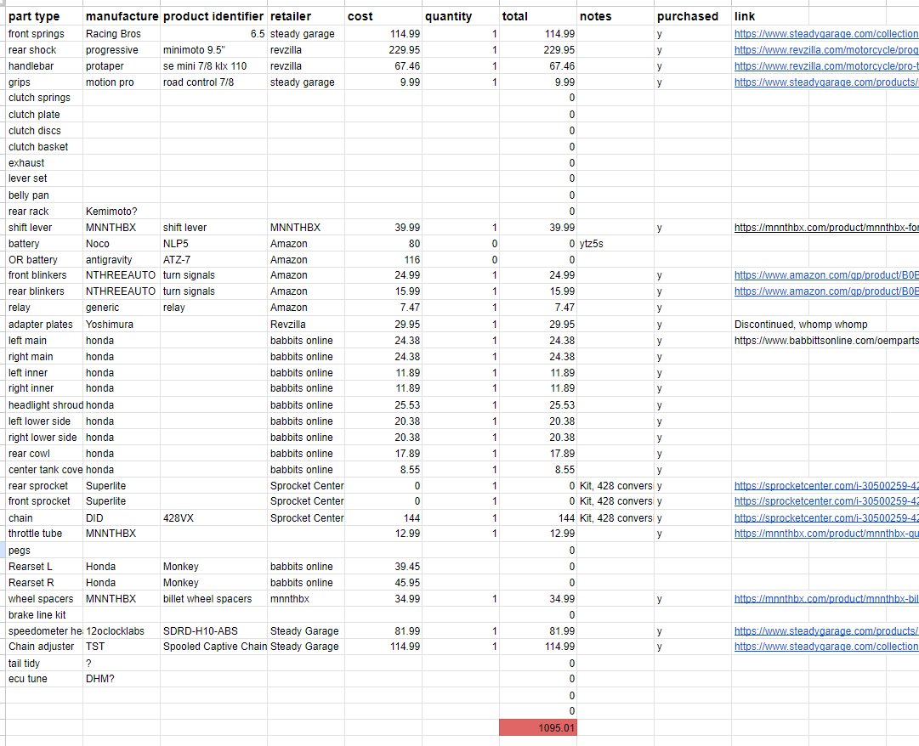Open the chain row sprocketcenter link
The image size is (919, 746).
tap(826, 518)
